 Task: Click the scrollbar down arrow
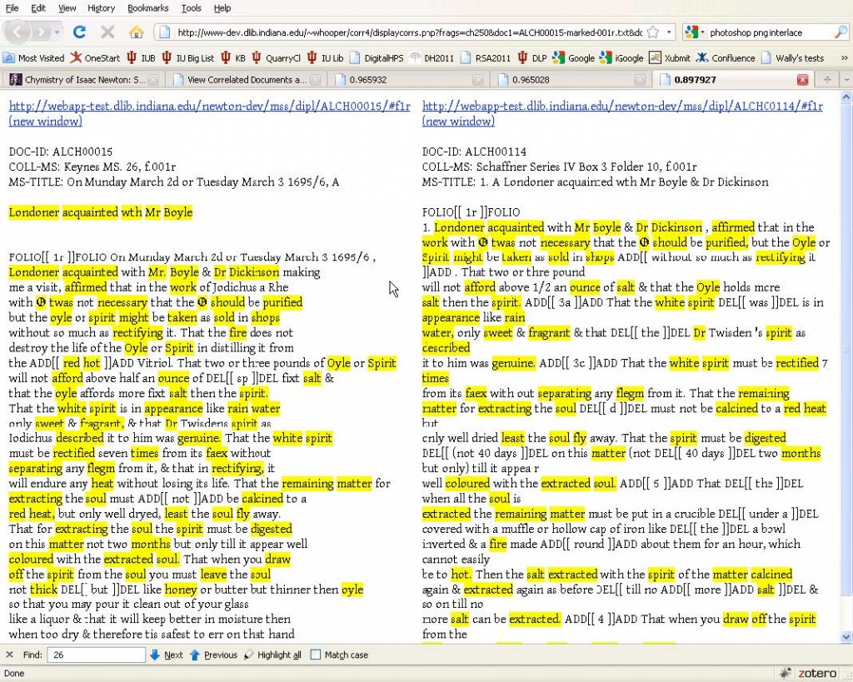point(846,637)
